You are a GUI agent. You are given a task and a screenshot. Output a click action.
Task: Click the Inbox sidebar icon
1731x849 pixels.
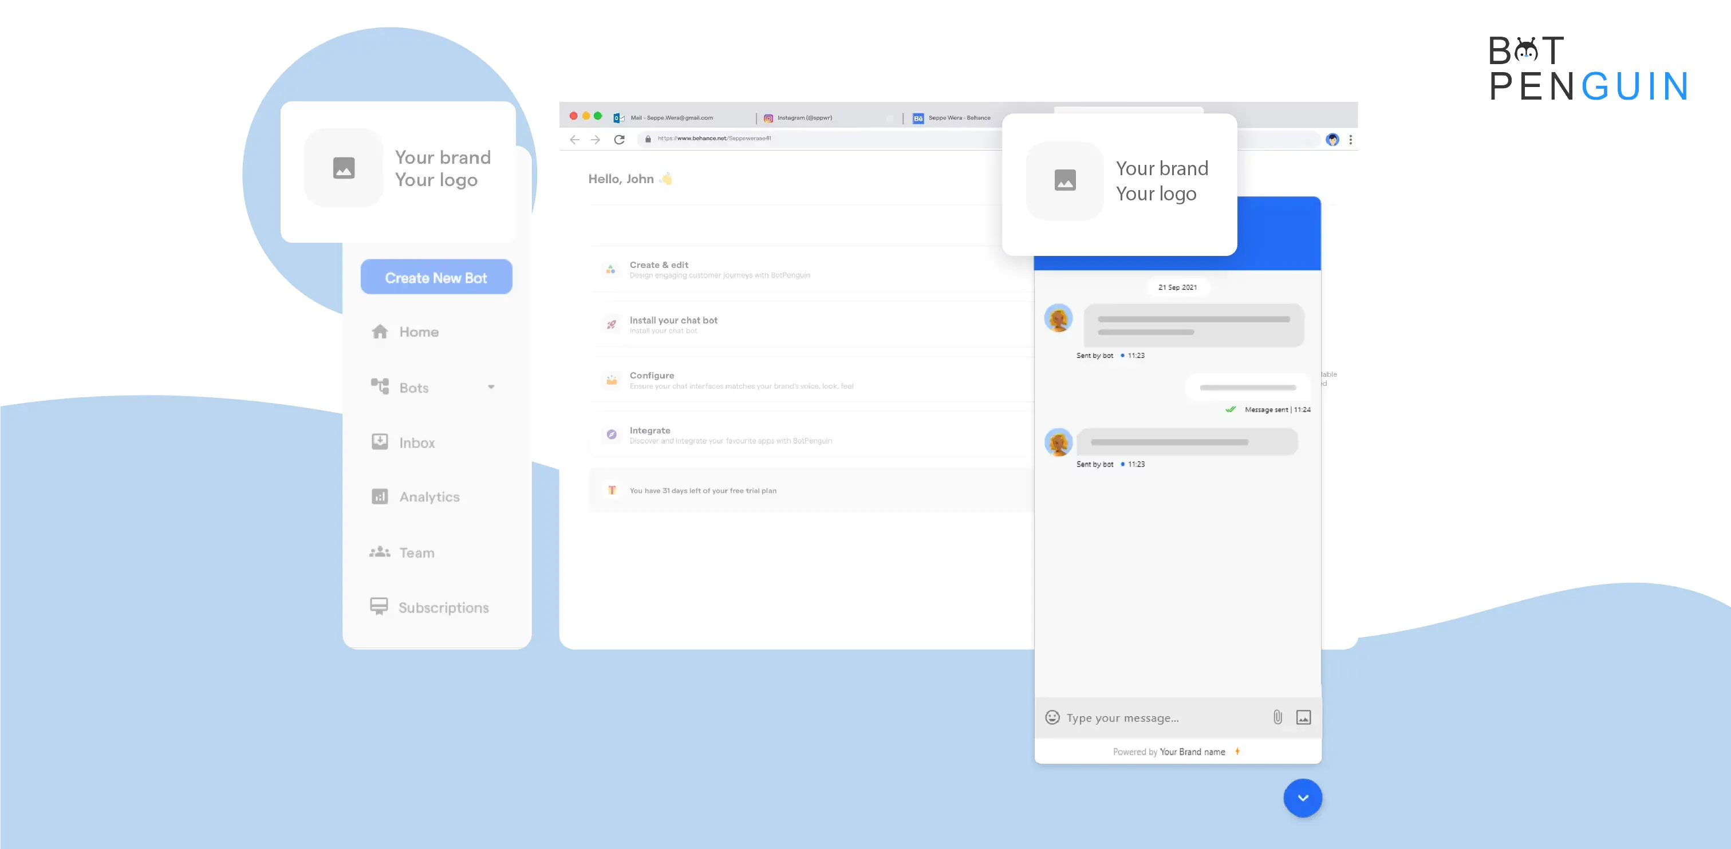(380, 441)
